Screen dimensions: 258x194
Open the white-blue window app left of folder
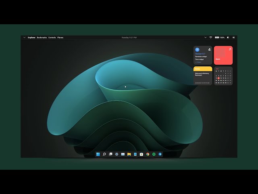[123, 154]
